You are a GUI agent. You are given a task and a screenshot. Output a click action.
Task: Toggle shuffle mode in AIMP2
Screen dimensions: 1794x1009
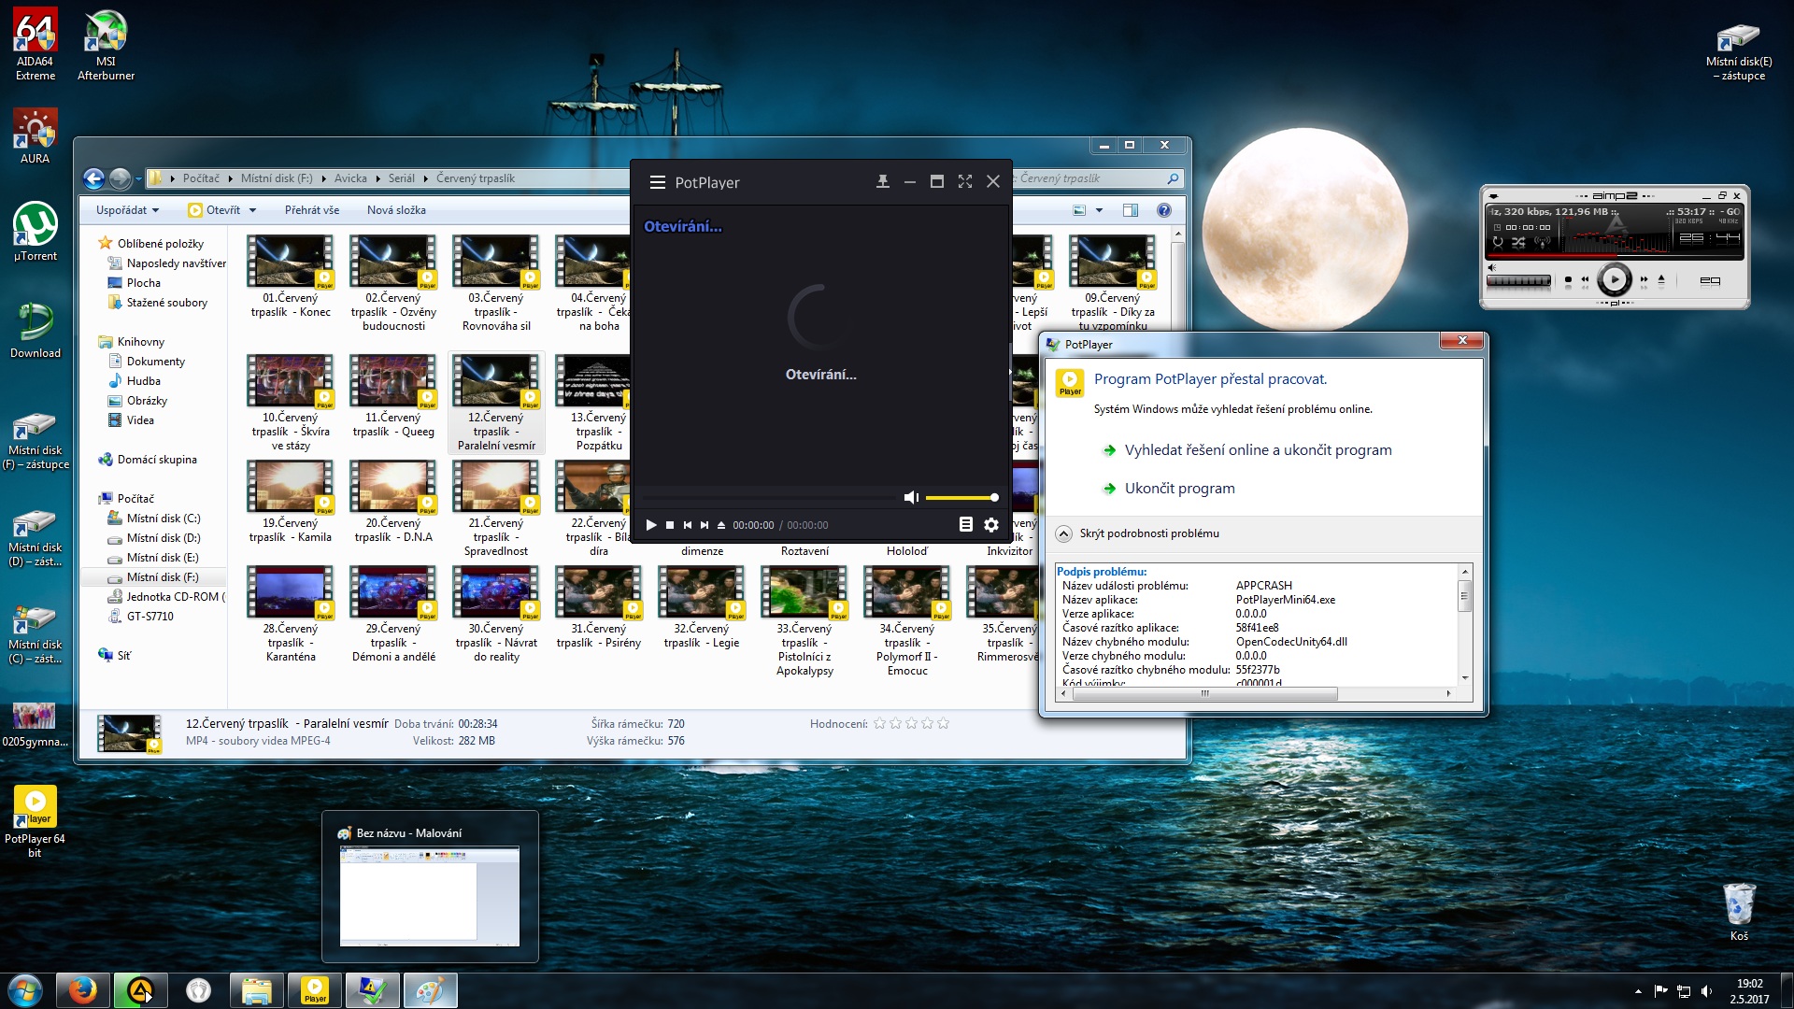1518,242
